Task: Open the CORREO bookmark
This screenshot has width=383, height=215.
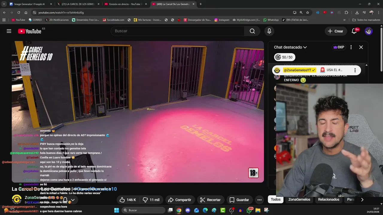Action: pyautogui.click(x=35, y=20)
